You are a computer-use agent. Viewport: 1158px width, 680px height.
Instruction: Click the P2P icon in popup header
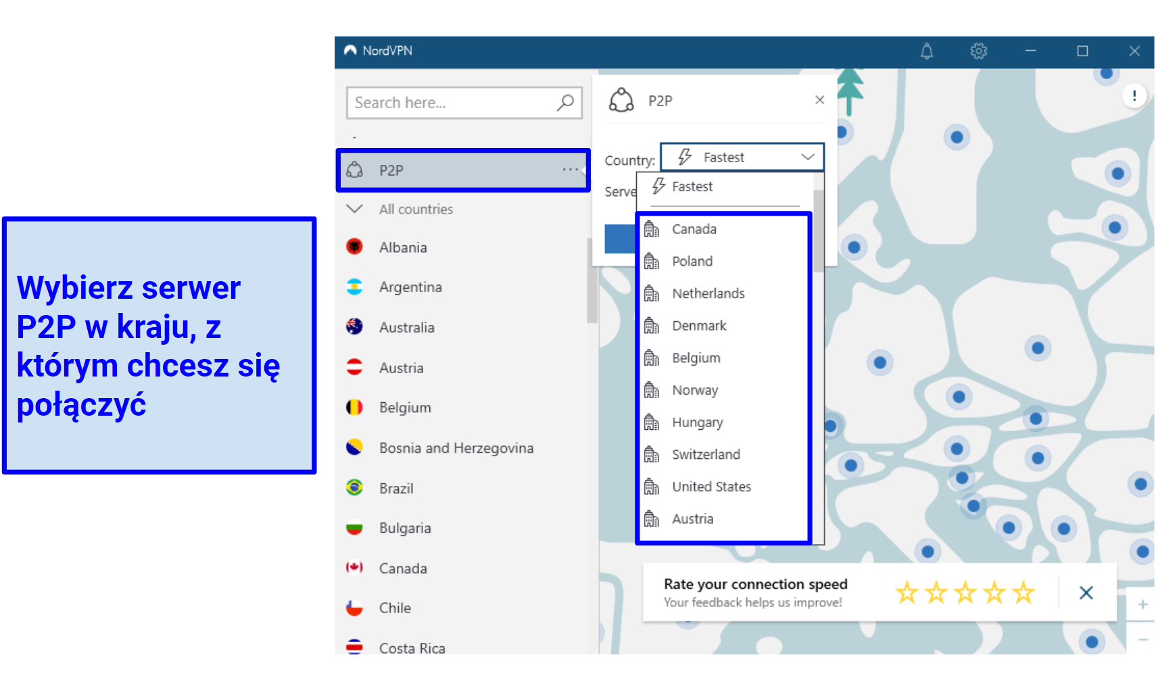621,100
